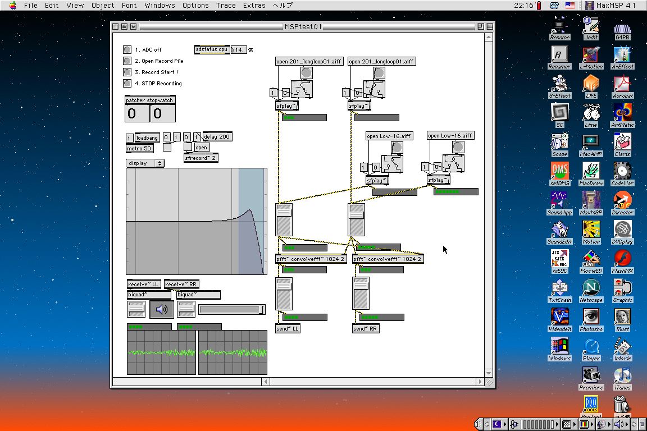The height and width of the screenshot is (431, 647).
Task: Toggle the box below the 0 and 1 messages near loadbang
Action: click(x=167, y=147)
